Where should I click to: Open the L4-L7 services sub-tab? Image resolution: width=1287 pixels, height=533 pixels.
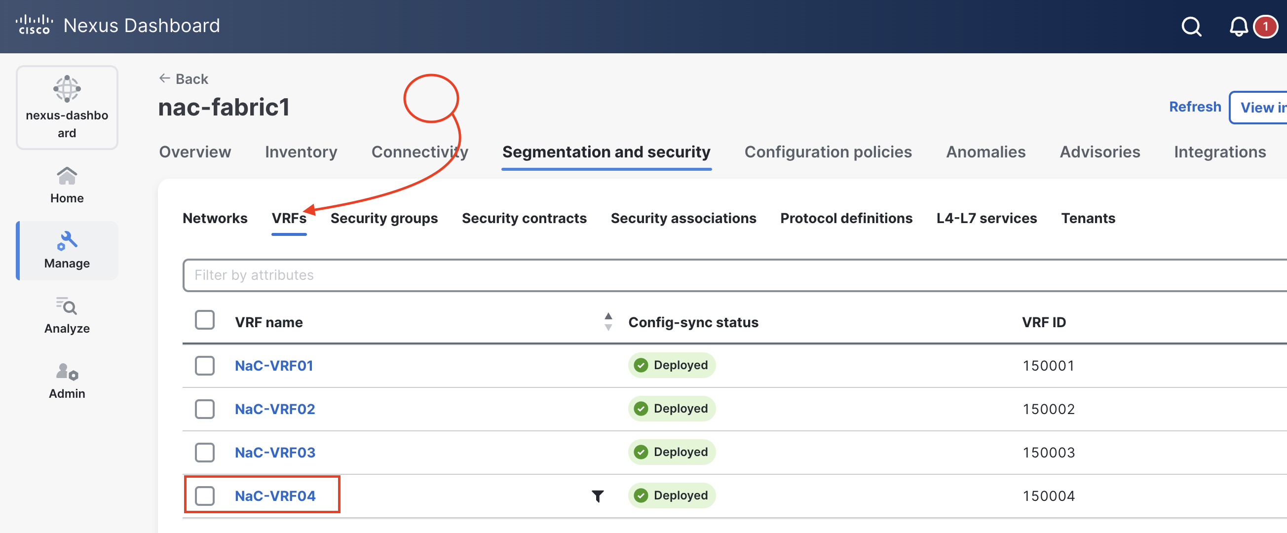pyautogui.click(x=986, y=218)
